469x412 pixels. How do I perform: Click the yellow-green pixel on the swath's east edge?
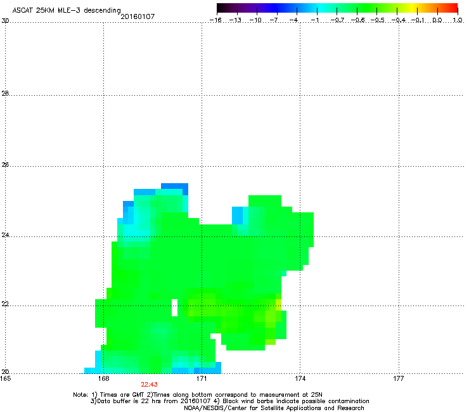tap(278, 305)
